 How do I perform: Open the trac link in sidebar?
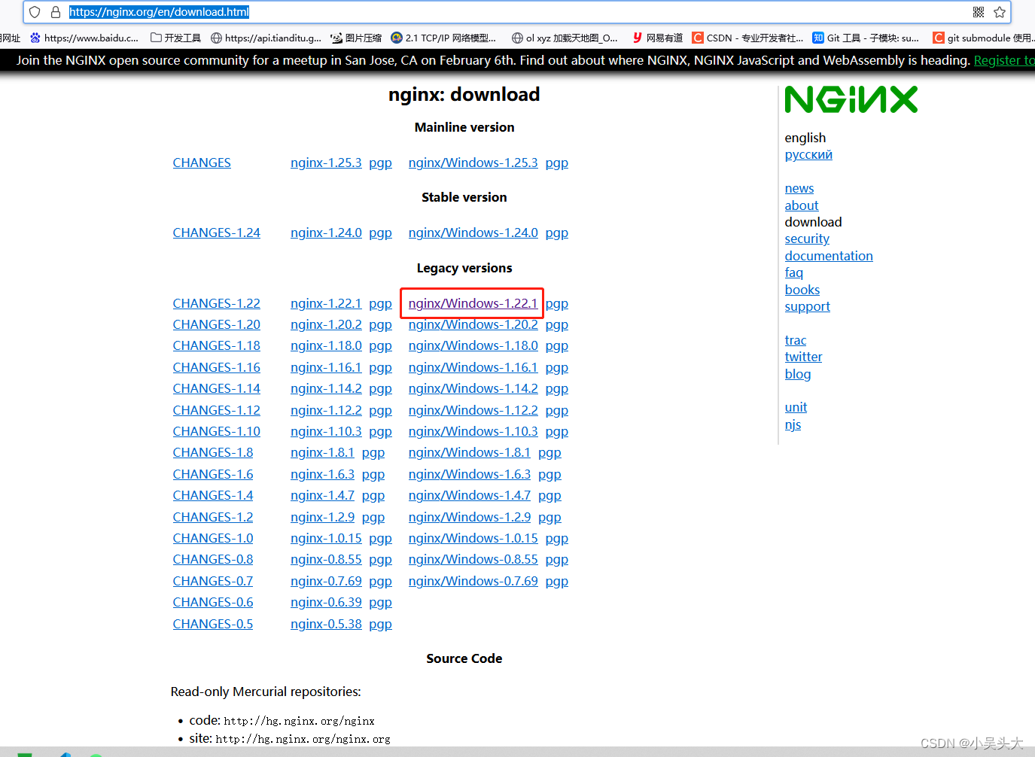[x=796, y=340]
